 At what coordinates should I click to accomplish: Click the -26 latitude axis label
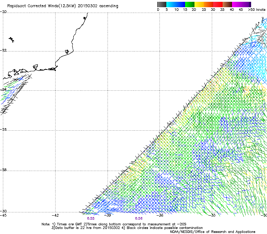point(3,130)
